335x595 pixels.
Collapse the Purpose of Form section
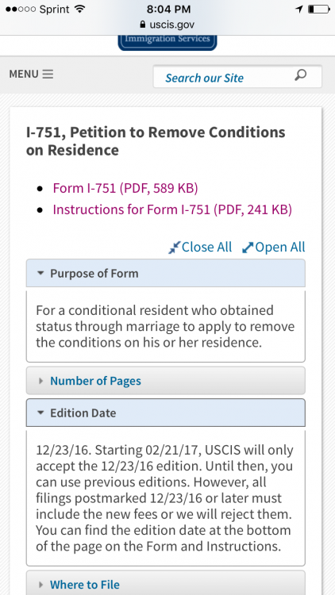(166, 273)
